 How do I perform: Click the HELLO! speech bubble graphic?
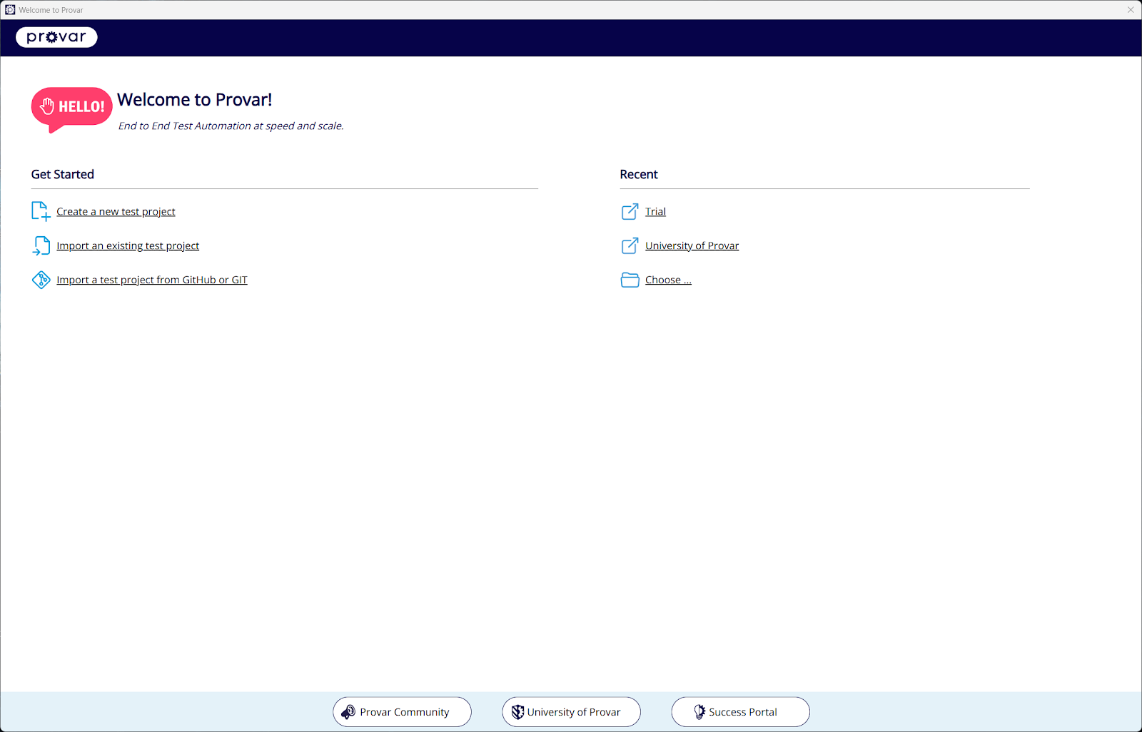pyautogui.click(x=71, y=109)
